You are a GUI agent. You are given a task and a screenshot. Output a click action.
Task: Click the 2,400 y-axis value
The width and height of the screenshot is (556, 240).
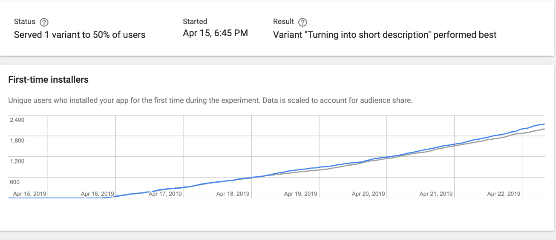coord(17,120)
